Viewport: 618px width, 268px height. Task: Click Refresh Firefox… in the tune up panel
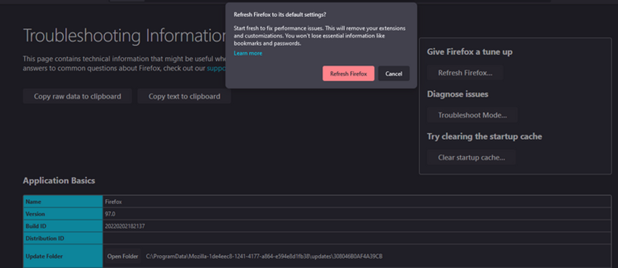(x=465, y=73)
